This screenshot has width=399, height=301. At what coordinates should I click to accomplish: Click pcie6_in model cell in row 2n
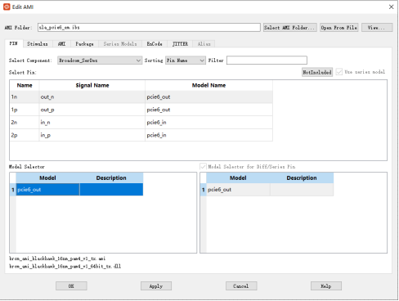[x=208, y=123]
